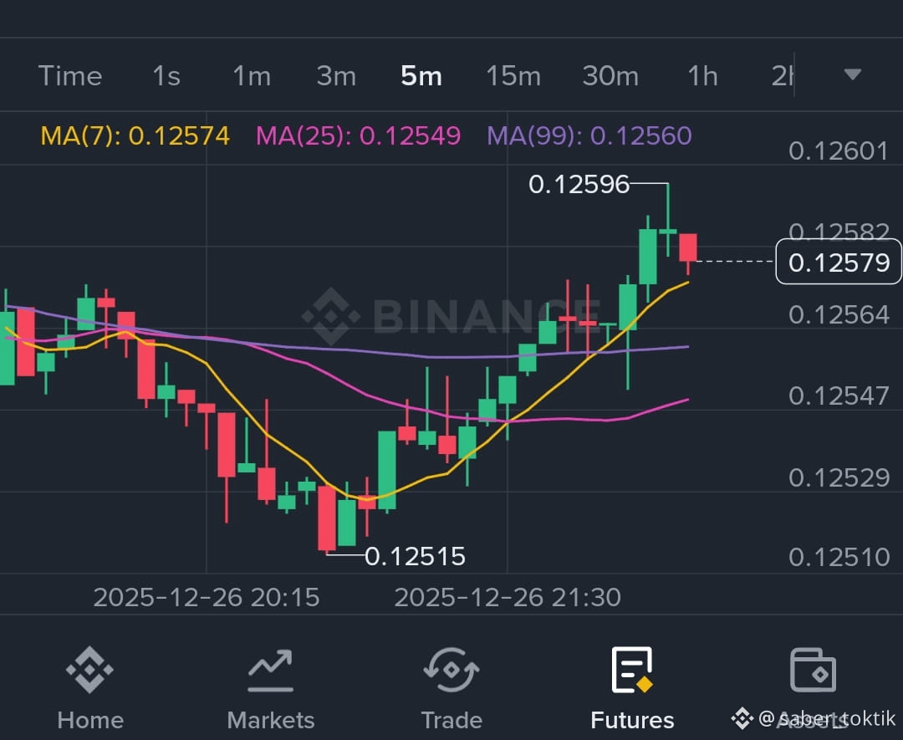Open the Home tab

[x=90, y=689]
